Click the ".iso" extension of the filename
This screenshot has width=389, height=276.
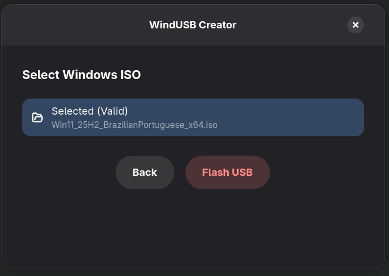[211, 125]
